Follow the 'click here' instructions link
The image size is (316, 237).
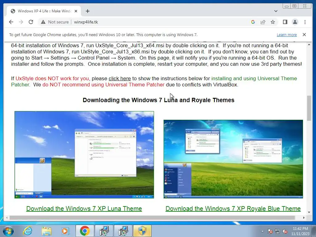(120, 78)
